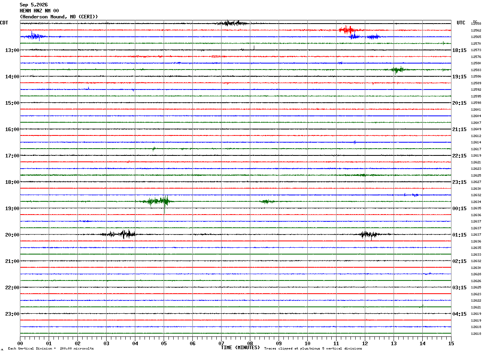The image size is (483, 354).
Task: Click the 23:00 CDT time label
Action: tap(12, 314)
